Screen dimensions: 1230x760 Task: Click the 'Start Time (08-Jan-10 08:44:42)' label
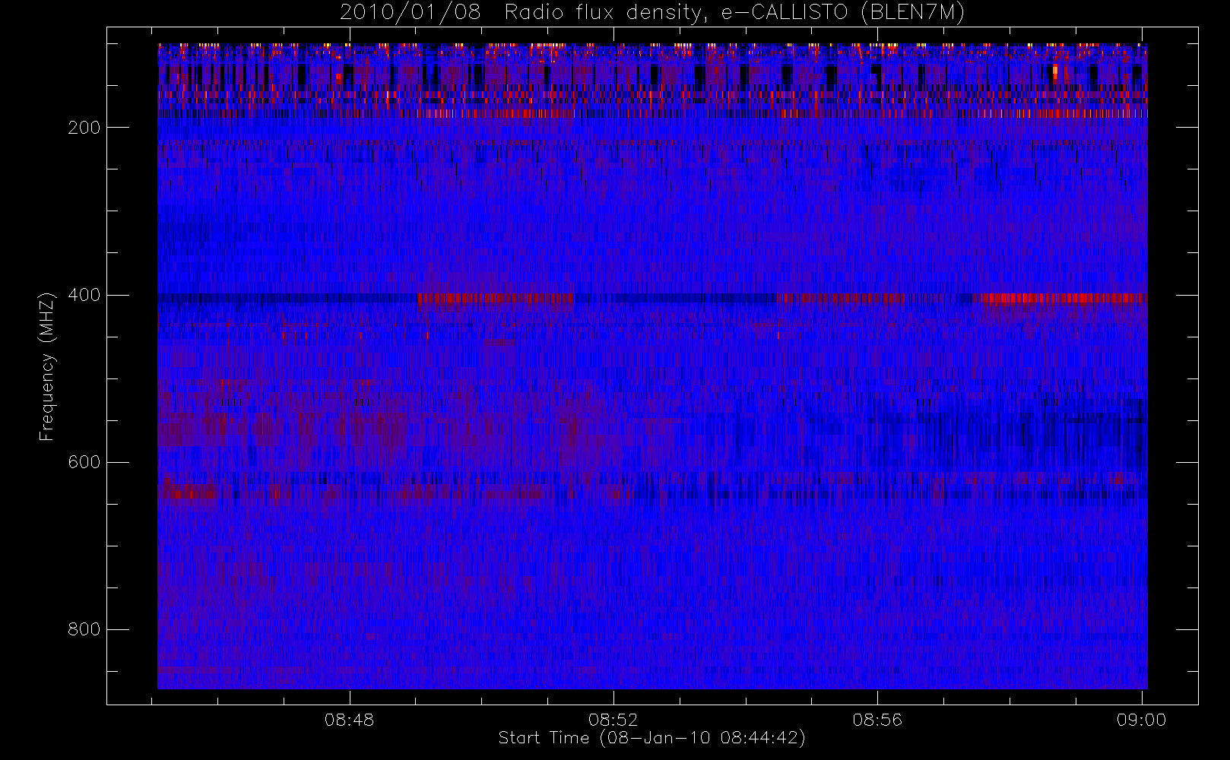pos(652,738)
